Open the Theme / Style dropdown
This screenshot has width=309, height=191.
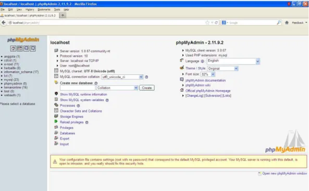tap(223, 69)
